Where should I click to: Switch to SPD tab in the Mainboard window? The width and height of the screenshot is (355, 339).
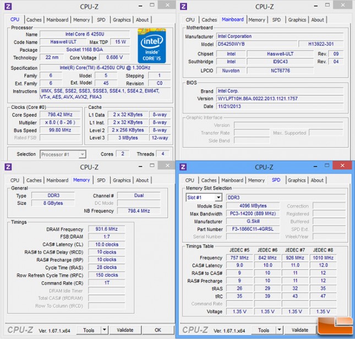coord(276,20)
